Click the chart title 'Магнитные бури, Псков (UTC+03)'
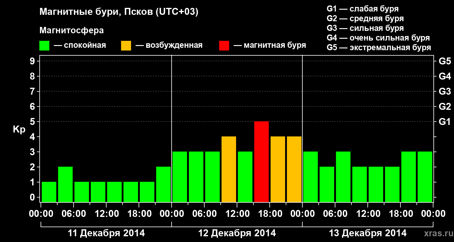The image size is (454, 242). [x=119, y=12]
